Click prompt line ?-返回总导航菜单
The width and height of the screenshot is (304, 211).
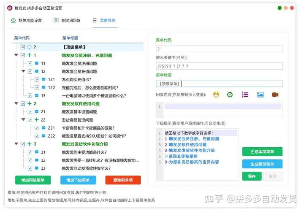tap(181, 156)
